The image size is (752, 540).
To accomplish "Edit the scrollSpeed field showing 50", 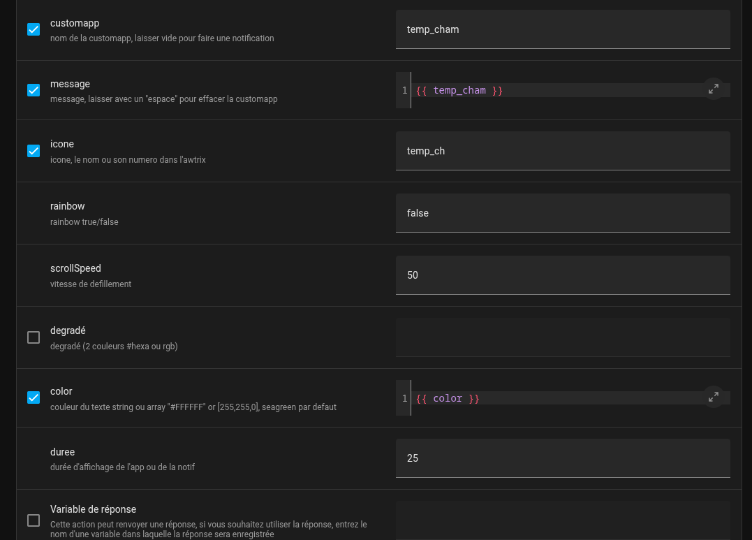I will (563, 275).
